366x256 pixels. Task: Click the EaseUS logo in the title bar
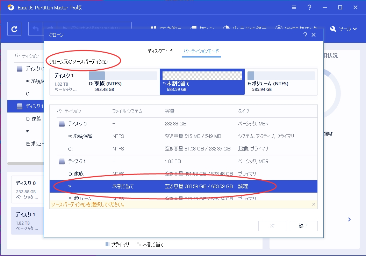tap(11, 7)
